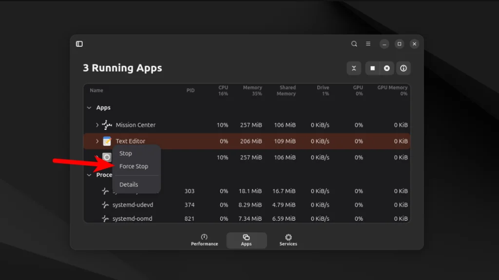This screenshot has height=280, width=499.
Task: Click the collapse-all arrows toolbar icon
Action: click(354, 68)
